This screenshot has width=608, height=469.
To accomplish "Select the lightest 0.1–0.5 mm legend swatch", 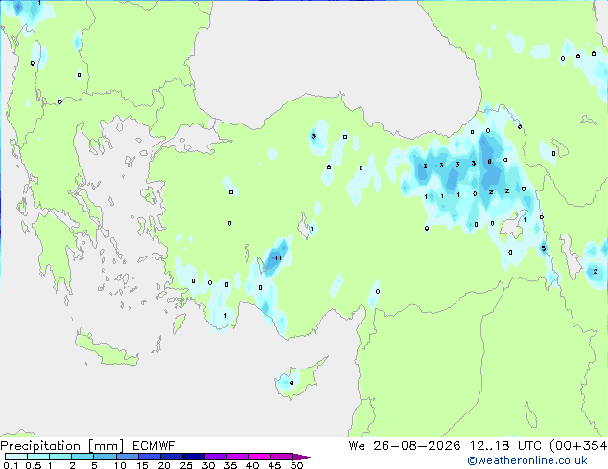I will click(x=16, y=457).
